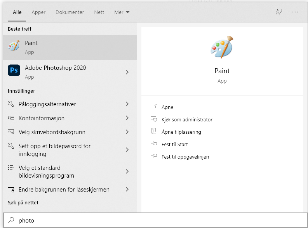
Task: Click the account icon beside Kontoinformasjon
Action: coord(11,118)
